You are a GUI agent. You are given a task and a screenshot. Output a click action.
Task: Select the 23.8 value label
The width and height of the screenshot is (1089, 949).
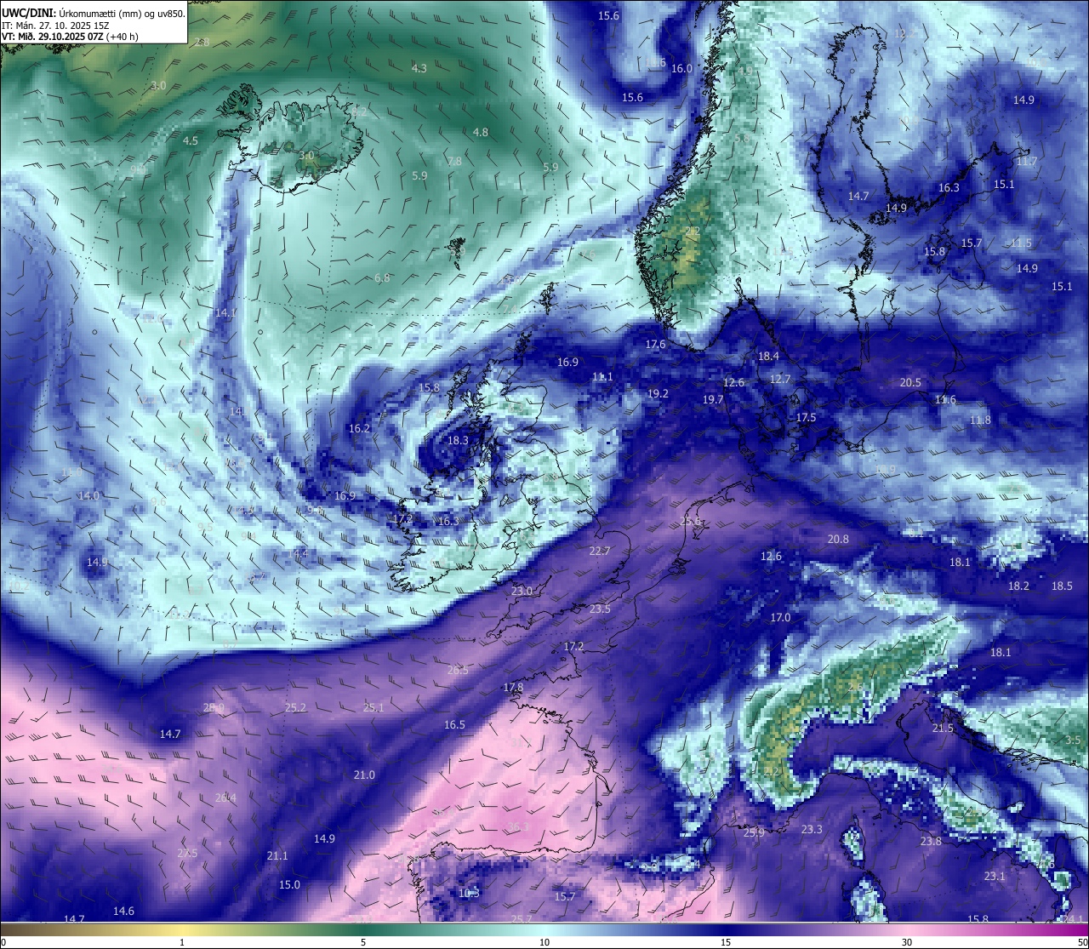click(x=931, y=841)
